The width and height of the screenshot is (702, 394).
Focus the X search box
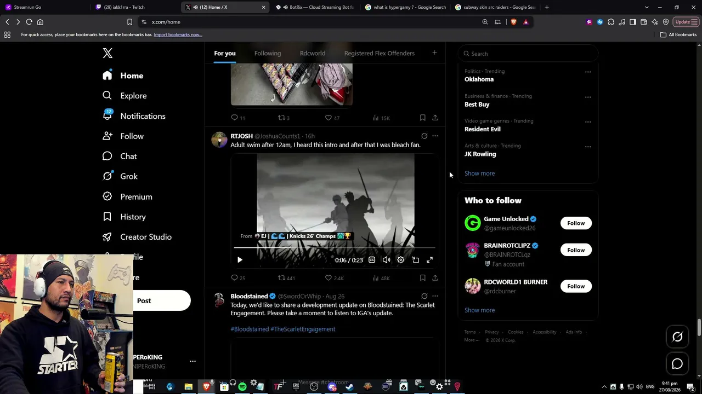click(528, 54)
